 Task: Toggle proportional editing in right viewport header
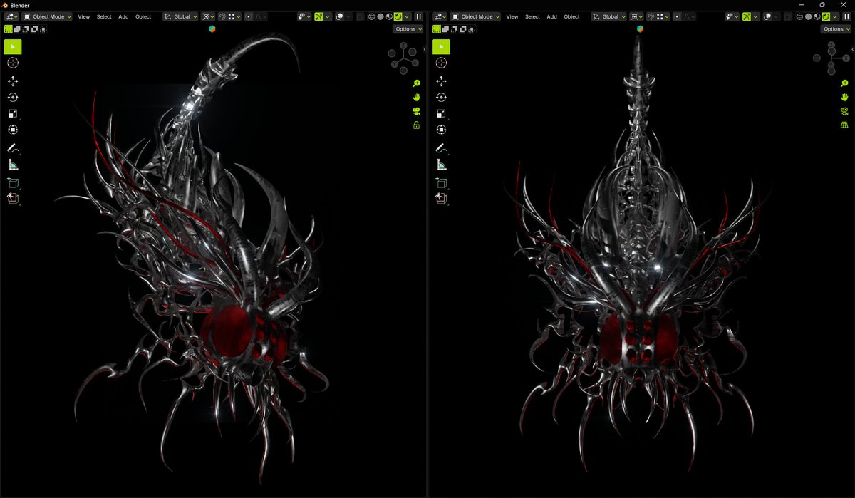pyautogui.click(x=678, y=16)
